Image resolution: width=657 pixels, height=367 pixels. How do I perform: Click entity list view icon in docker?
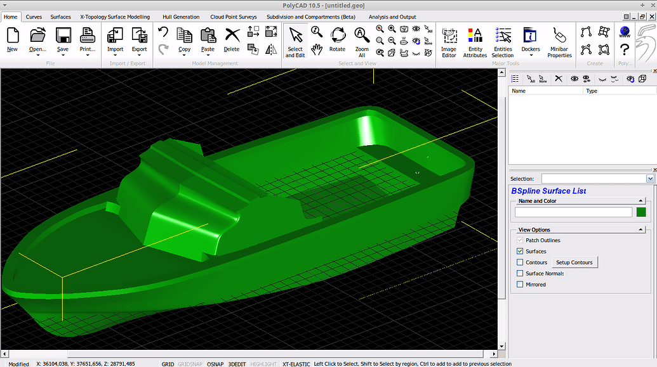[515, 79]
